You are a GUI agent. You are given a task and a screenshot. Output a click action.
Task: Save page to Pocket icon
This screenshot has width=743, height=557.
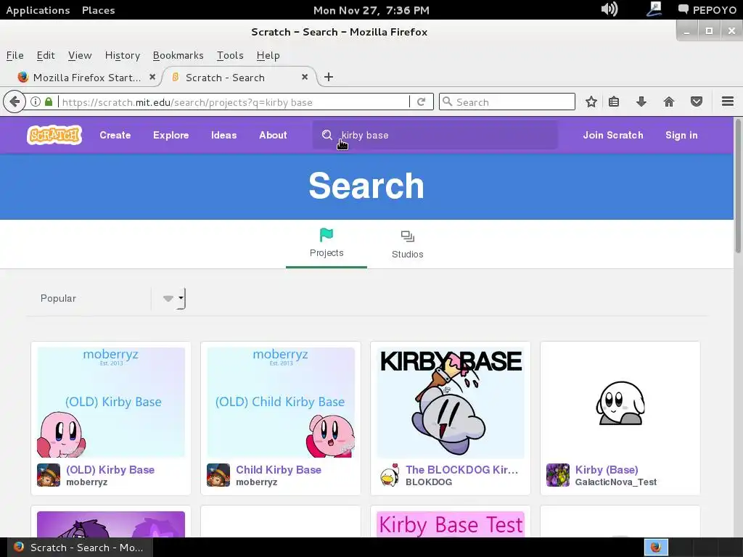tap(696, 102)
